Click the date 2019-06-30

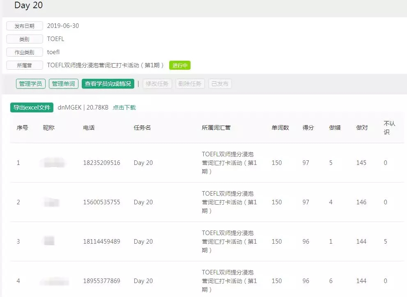63,26
